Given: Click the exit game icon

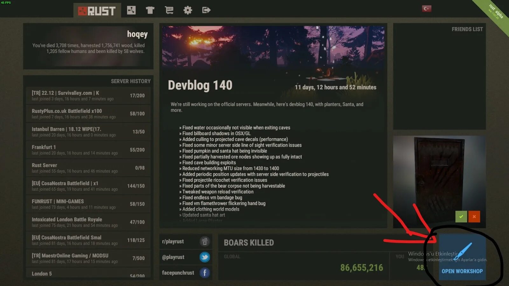Looking at the screenshot, I should coord(206,10).
